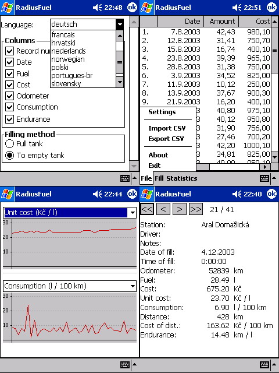Toggle the Consumption column checkbox
This screenshot has width=279, height=373.
click(9, 107)
